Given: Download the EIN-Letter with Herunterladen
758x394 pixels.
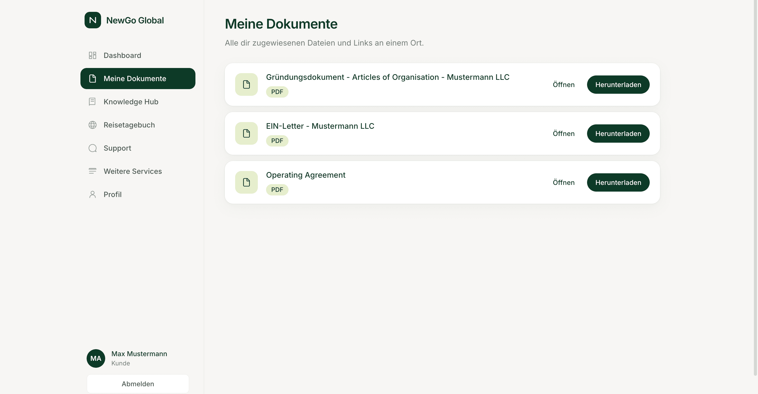Looking at the screenshot, I should pos(618,133).
